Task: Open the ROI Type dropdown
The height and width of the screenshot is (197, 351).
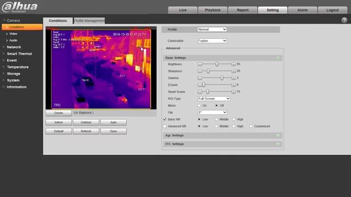Action: pos(214,99)
